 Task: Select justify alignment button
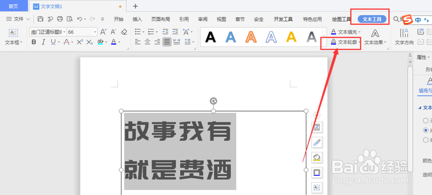[167, 42]
